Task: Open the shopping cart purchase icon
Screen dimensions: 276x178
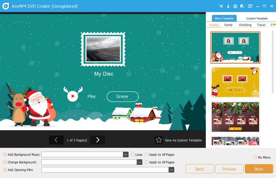Action: [x=221, y=6]
